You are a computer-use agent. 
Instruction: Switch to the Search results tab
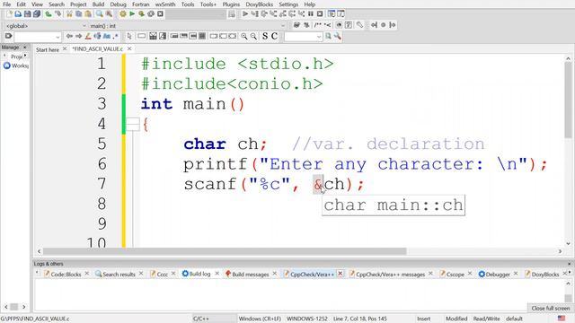[119, 274]
